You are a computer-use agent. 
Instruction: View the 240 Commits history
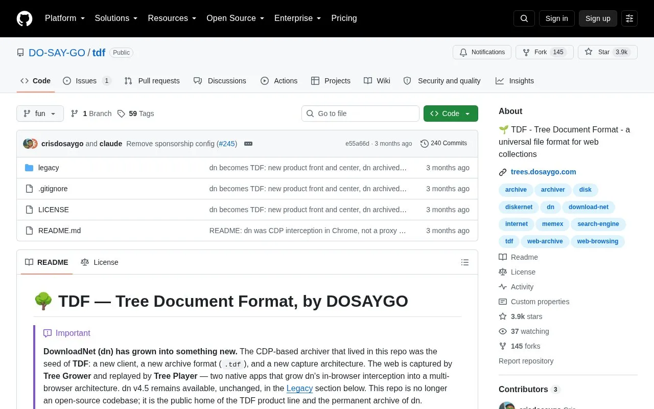click(x=443, y=144)
